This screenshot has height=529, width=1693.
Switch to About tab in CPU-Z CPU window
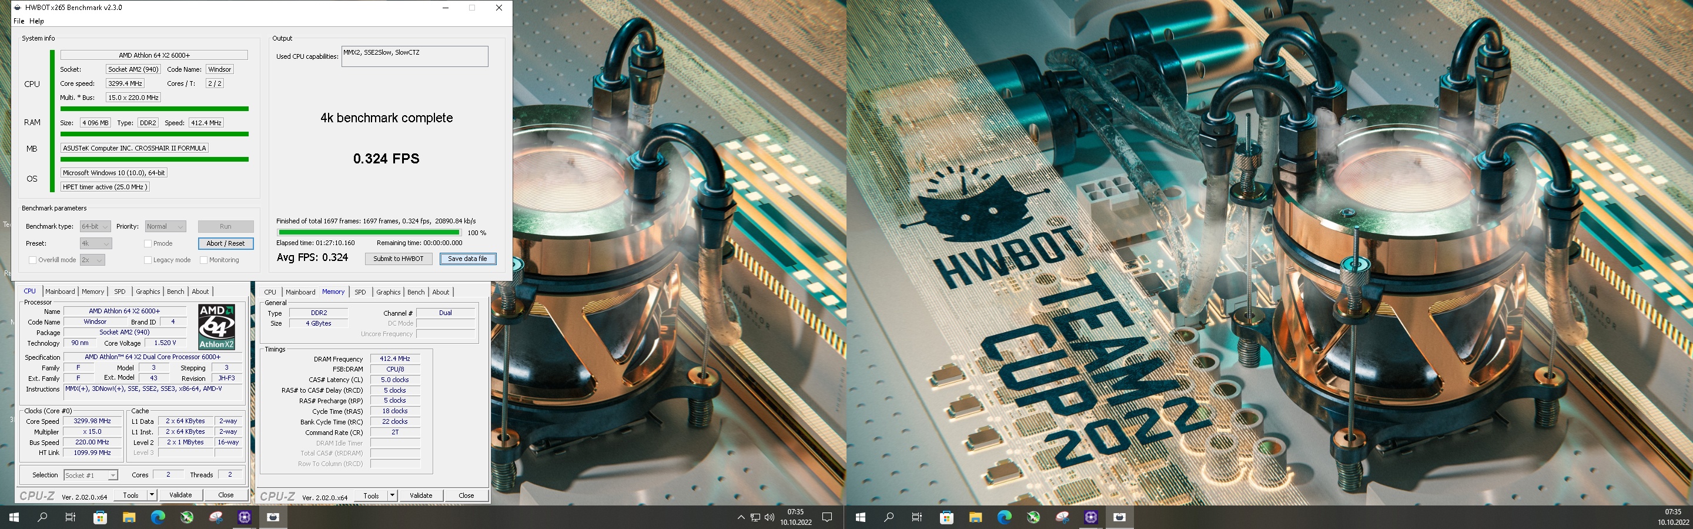(x=200, y=292)
